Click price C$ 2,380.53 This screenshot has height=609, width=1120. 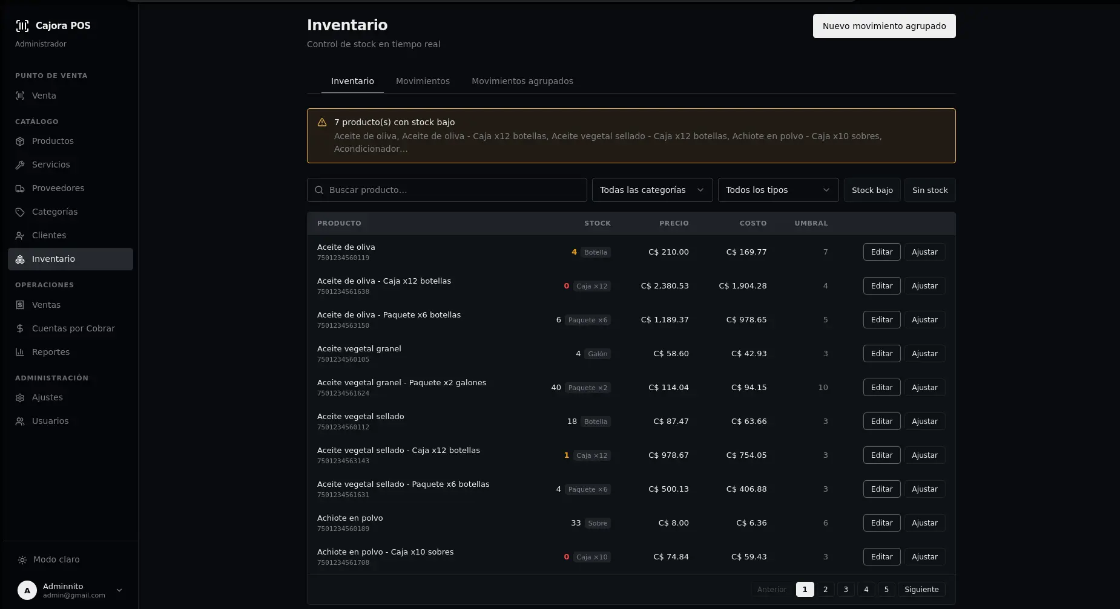click(665, 286)
